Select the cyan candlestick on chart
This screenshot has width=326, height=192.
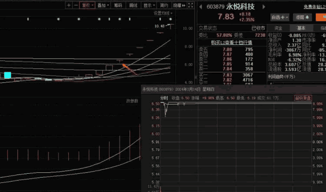tap(7, 75)
